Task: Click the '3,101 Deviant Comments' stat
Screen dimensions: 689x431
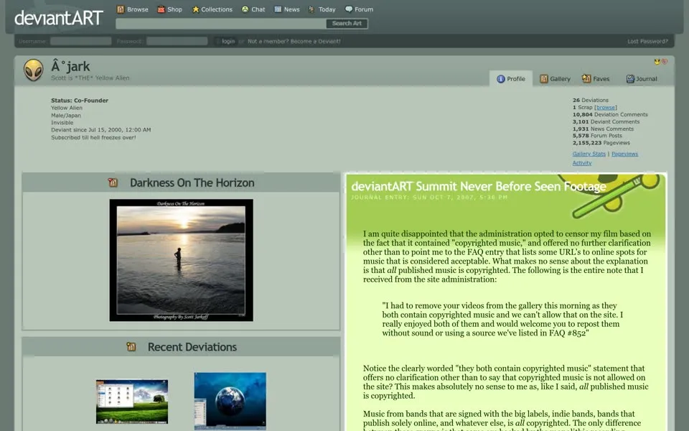Action: (606, 122)
